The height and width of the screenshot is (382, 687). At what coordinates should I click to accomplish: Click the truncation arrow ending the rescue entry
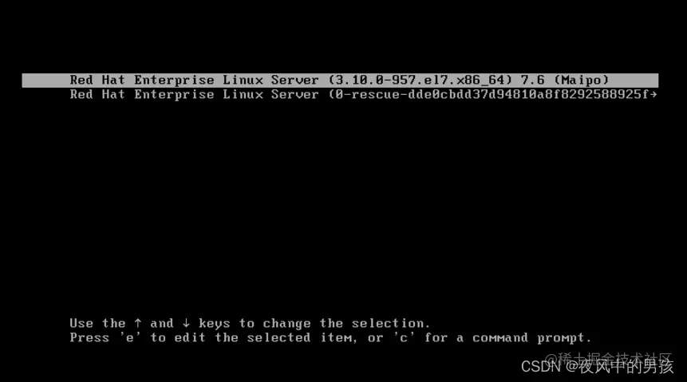coord(653,94)
